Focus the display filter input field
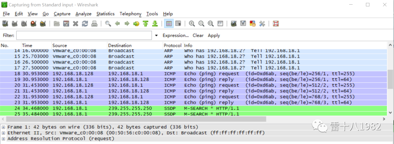394x144 pixels. pyautogui.click(x=84, y=35)
